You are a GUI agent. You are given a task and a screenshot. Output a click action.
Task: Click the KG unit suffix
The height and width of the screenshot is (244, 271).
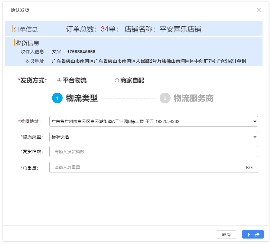pyautogui.click(x=249, y=167)
